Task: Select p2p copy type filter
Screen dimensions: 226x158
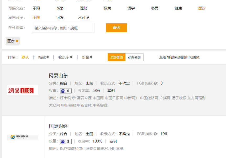Action: pyautogui.click(x=60, y=8)
